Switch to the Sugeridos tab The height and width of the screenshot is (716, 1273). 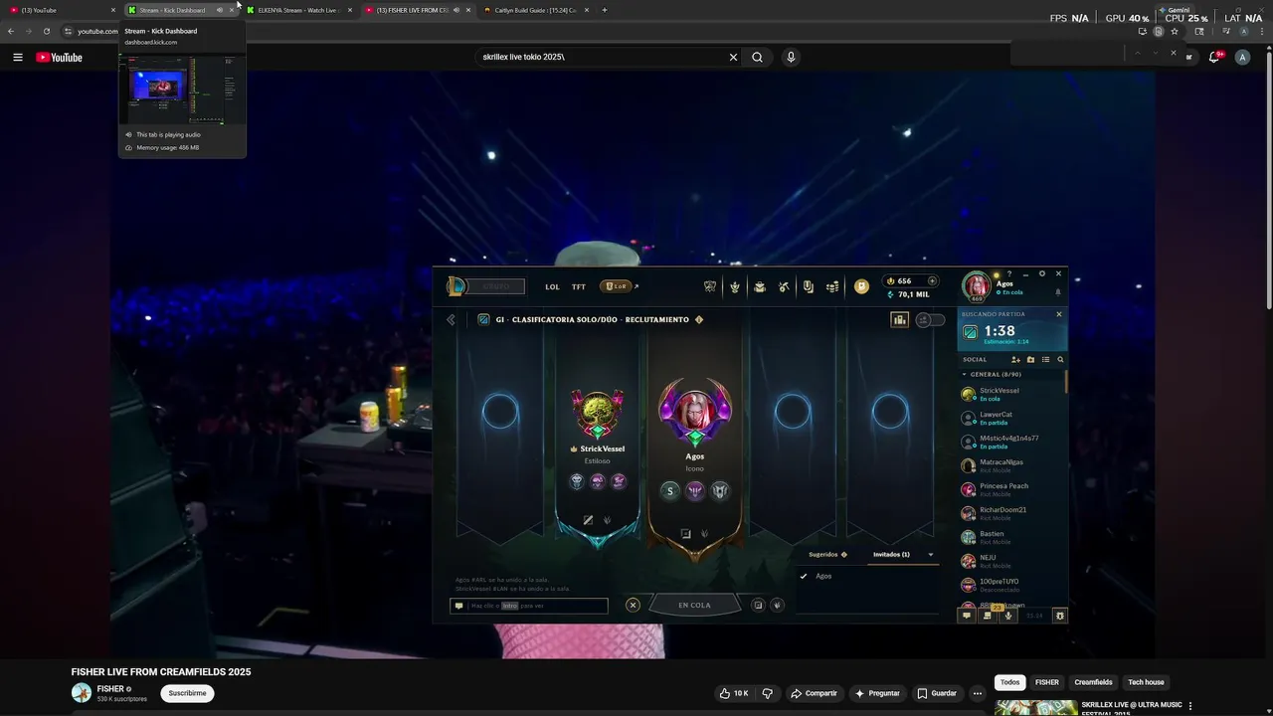[x=827, y=554]
